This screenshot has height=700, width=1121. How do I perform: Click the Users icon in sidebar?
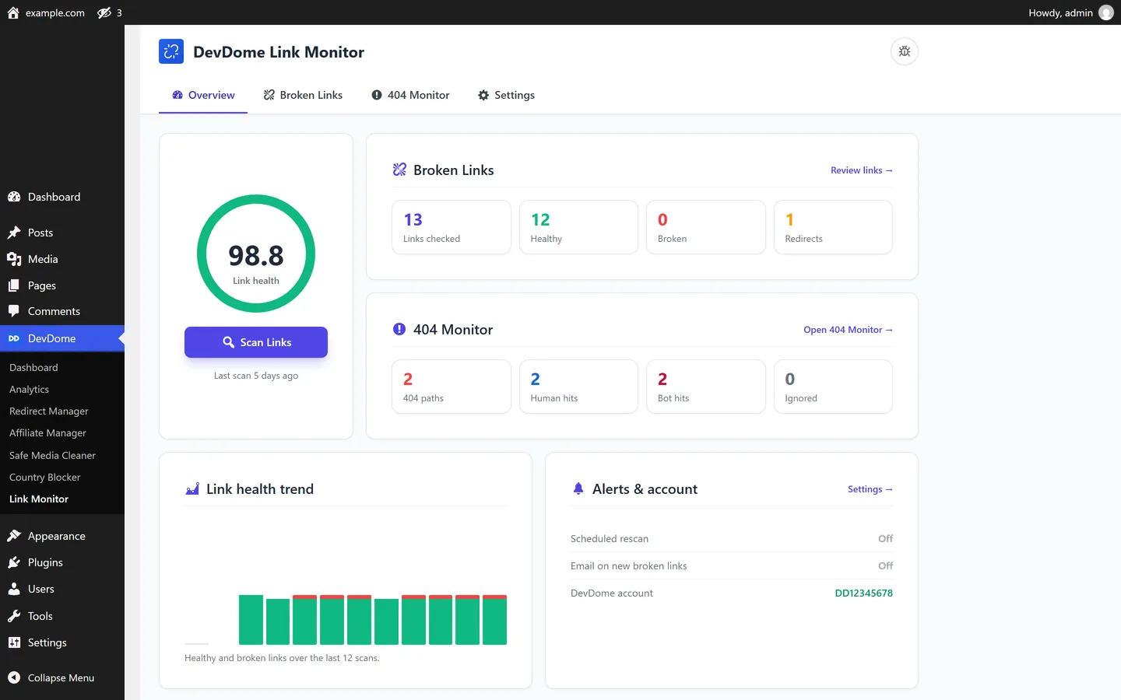click(x=14, y=589)
